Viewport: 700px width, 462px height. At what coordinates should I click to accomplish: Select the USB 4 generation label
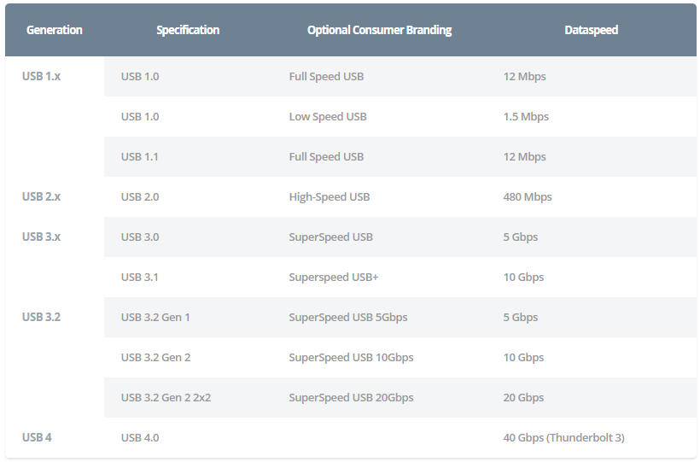(x=37, y=437)
